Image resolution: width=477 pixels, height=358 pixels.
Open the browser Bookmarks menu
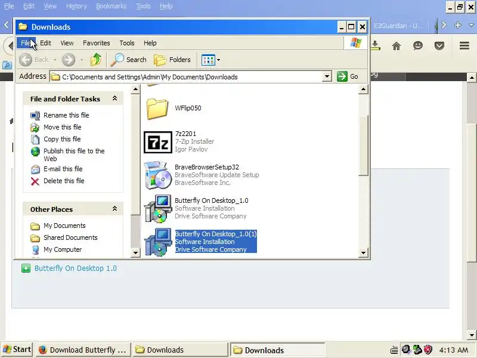coord(111,6)
